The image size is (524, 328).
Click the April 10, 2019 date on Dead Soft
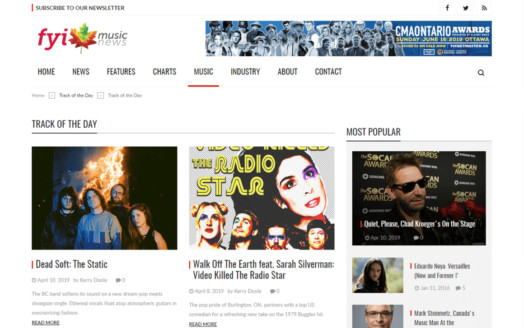(x=53, y=280)
